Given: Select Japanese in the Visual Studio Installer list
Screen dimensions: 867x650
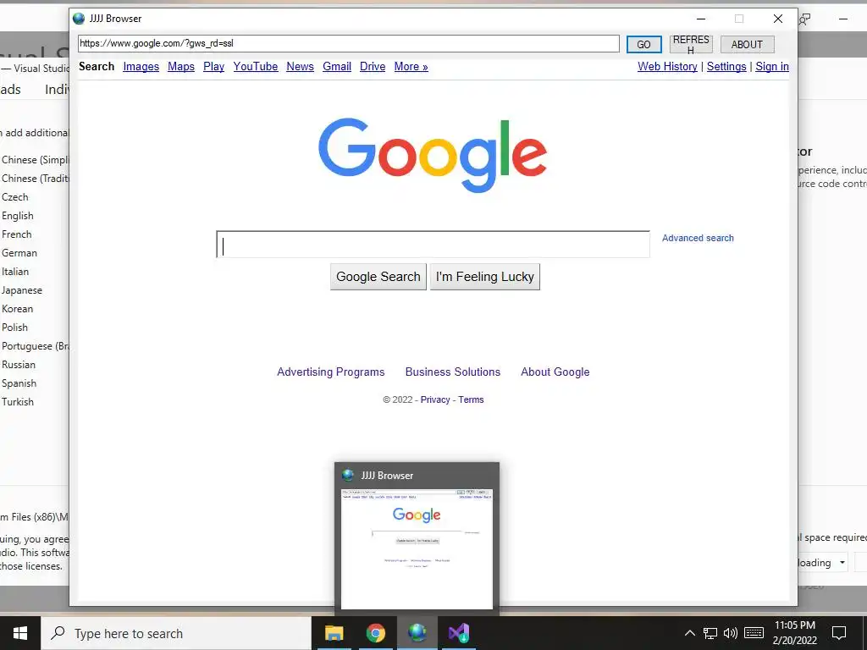Looking at the screenshot, I should click(x=21, y=291).
